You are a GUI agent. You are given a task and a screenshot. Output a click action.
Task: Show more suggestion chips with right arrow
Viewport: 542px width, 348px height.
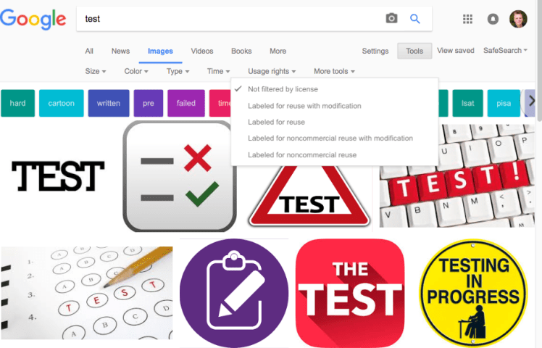[531, 103]
